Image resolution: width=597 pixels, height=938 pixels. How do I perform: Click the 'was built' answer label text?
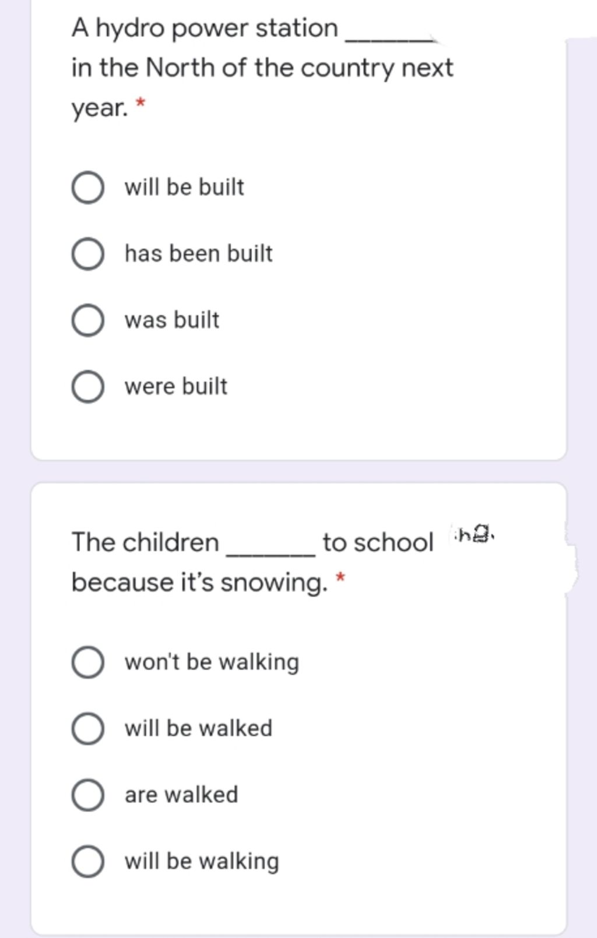click(172, 320)
